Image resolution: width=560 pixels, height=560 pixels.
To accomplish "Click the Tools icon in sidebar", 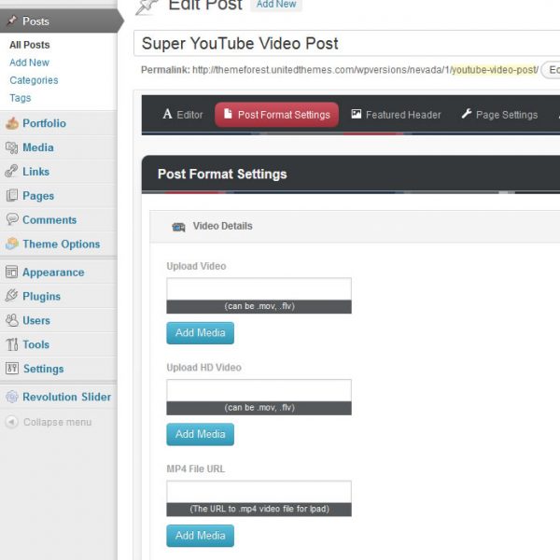I will 12,345.
